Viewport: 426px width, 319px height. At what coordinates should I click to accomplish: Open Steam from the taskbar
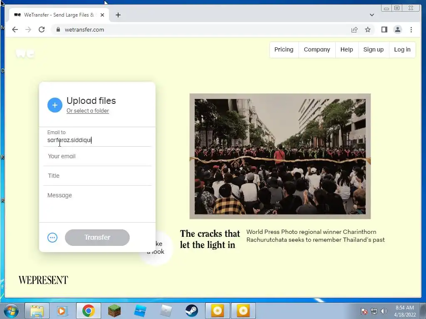[x=191, y=311]
